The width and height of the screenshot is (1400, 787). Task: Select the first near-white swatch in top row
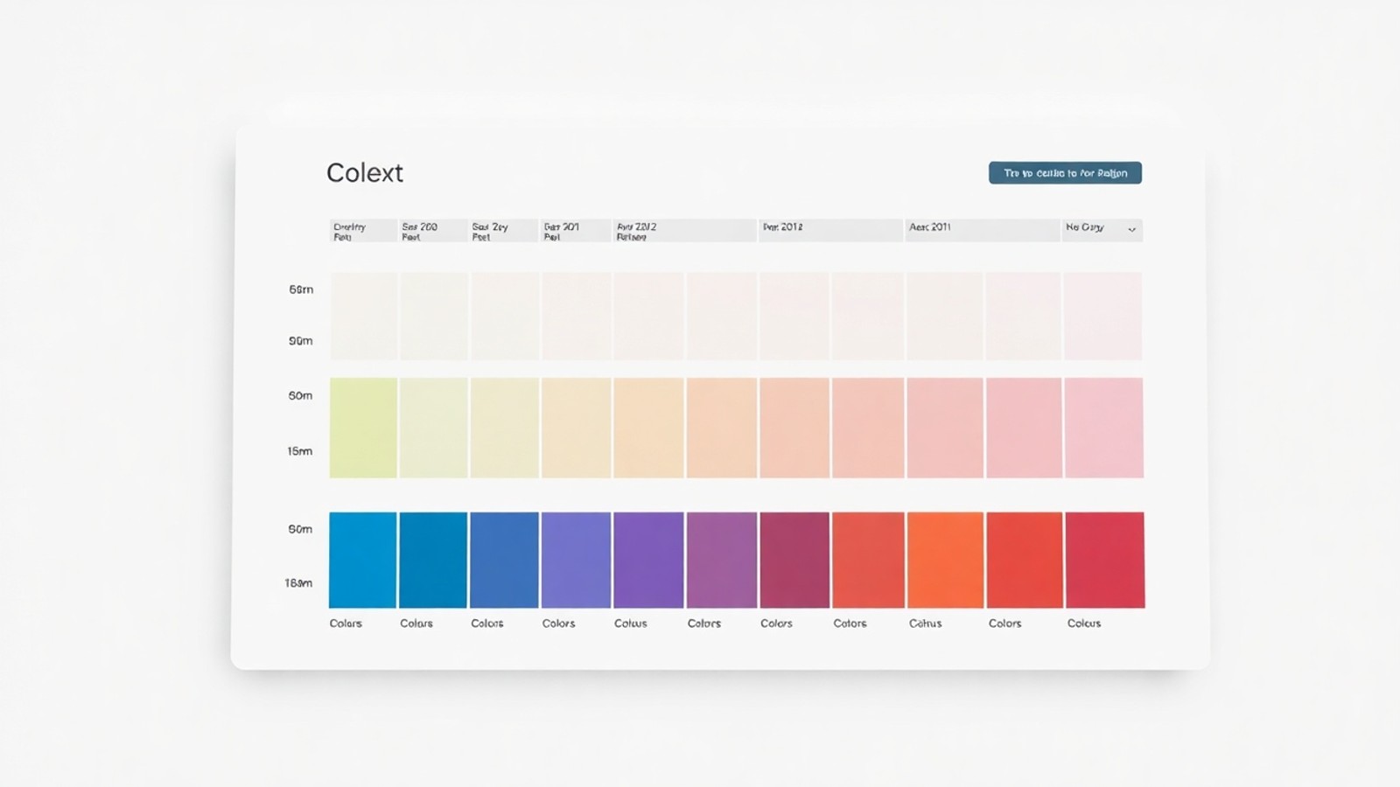tap(363, 316)
